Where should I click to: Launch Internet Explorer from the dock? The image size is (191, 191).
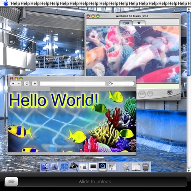65,167
